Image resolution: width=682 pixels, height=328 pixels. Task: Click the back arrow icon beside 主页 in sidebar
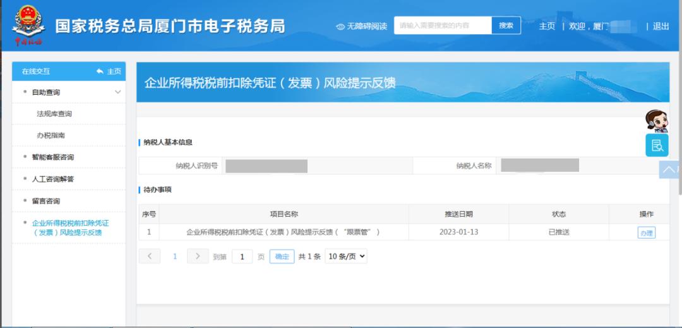100,71
